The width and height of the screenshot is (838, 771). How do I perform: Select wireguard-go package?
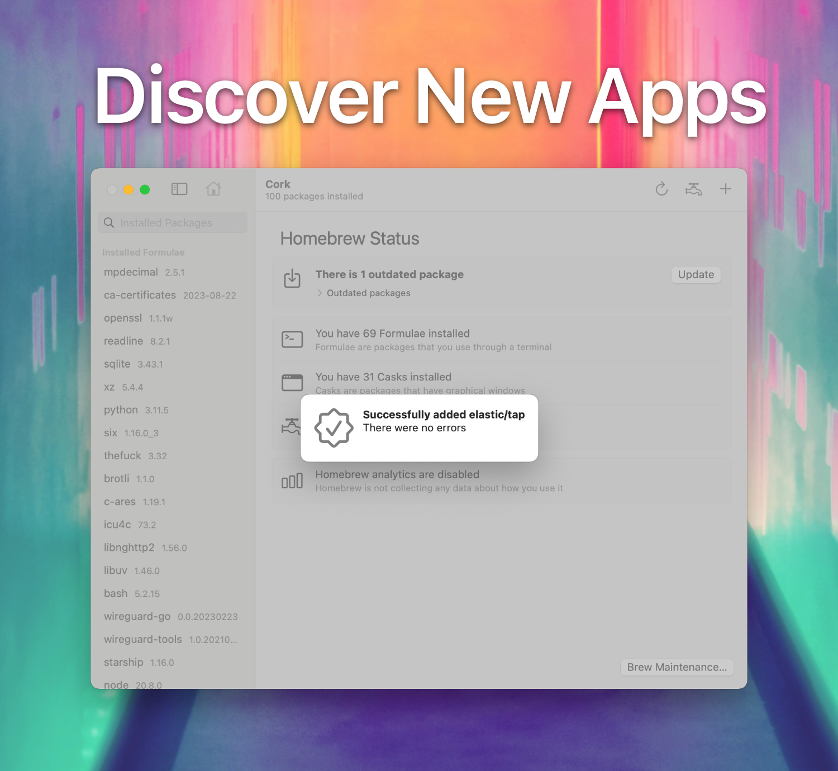tap(173, 616)
